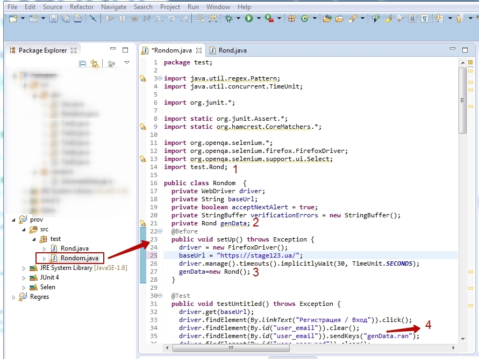
Task: Click the Save All toolbar icon
Action: click(x=66, y=19)
